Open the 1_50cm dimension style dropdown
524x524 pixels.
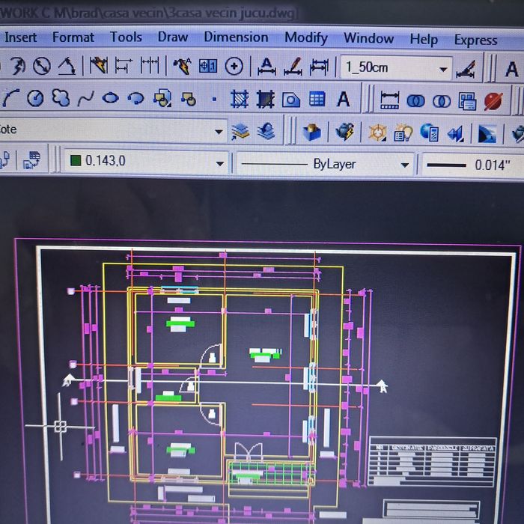point(396,68)
